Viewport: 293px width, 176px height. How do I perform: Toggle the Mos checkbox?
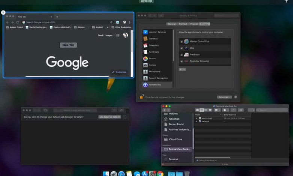point(181,48)
